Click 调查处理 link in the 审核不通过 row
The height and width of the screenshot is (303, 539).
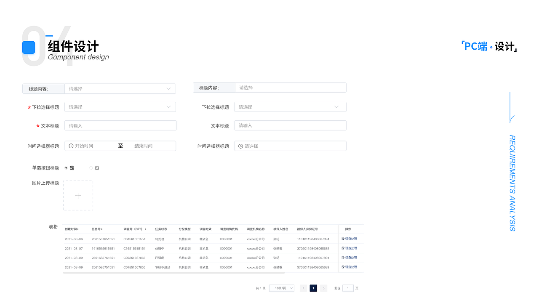351,267
